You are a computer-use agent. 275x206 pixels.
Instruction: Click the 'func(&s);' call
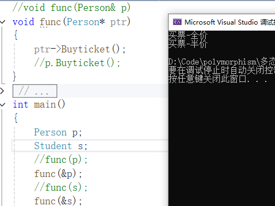pyautogui.click(x=58, y=201)
